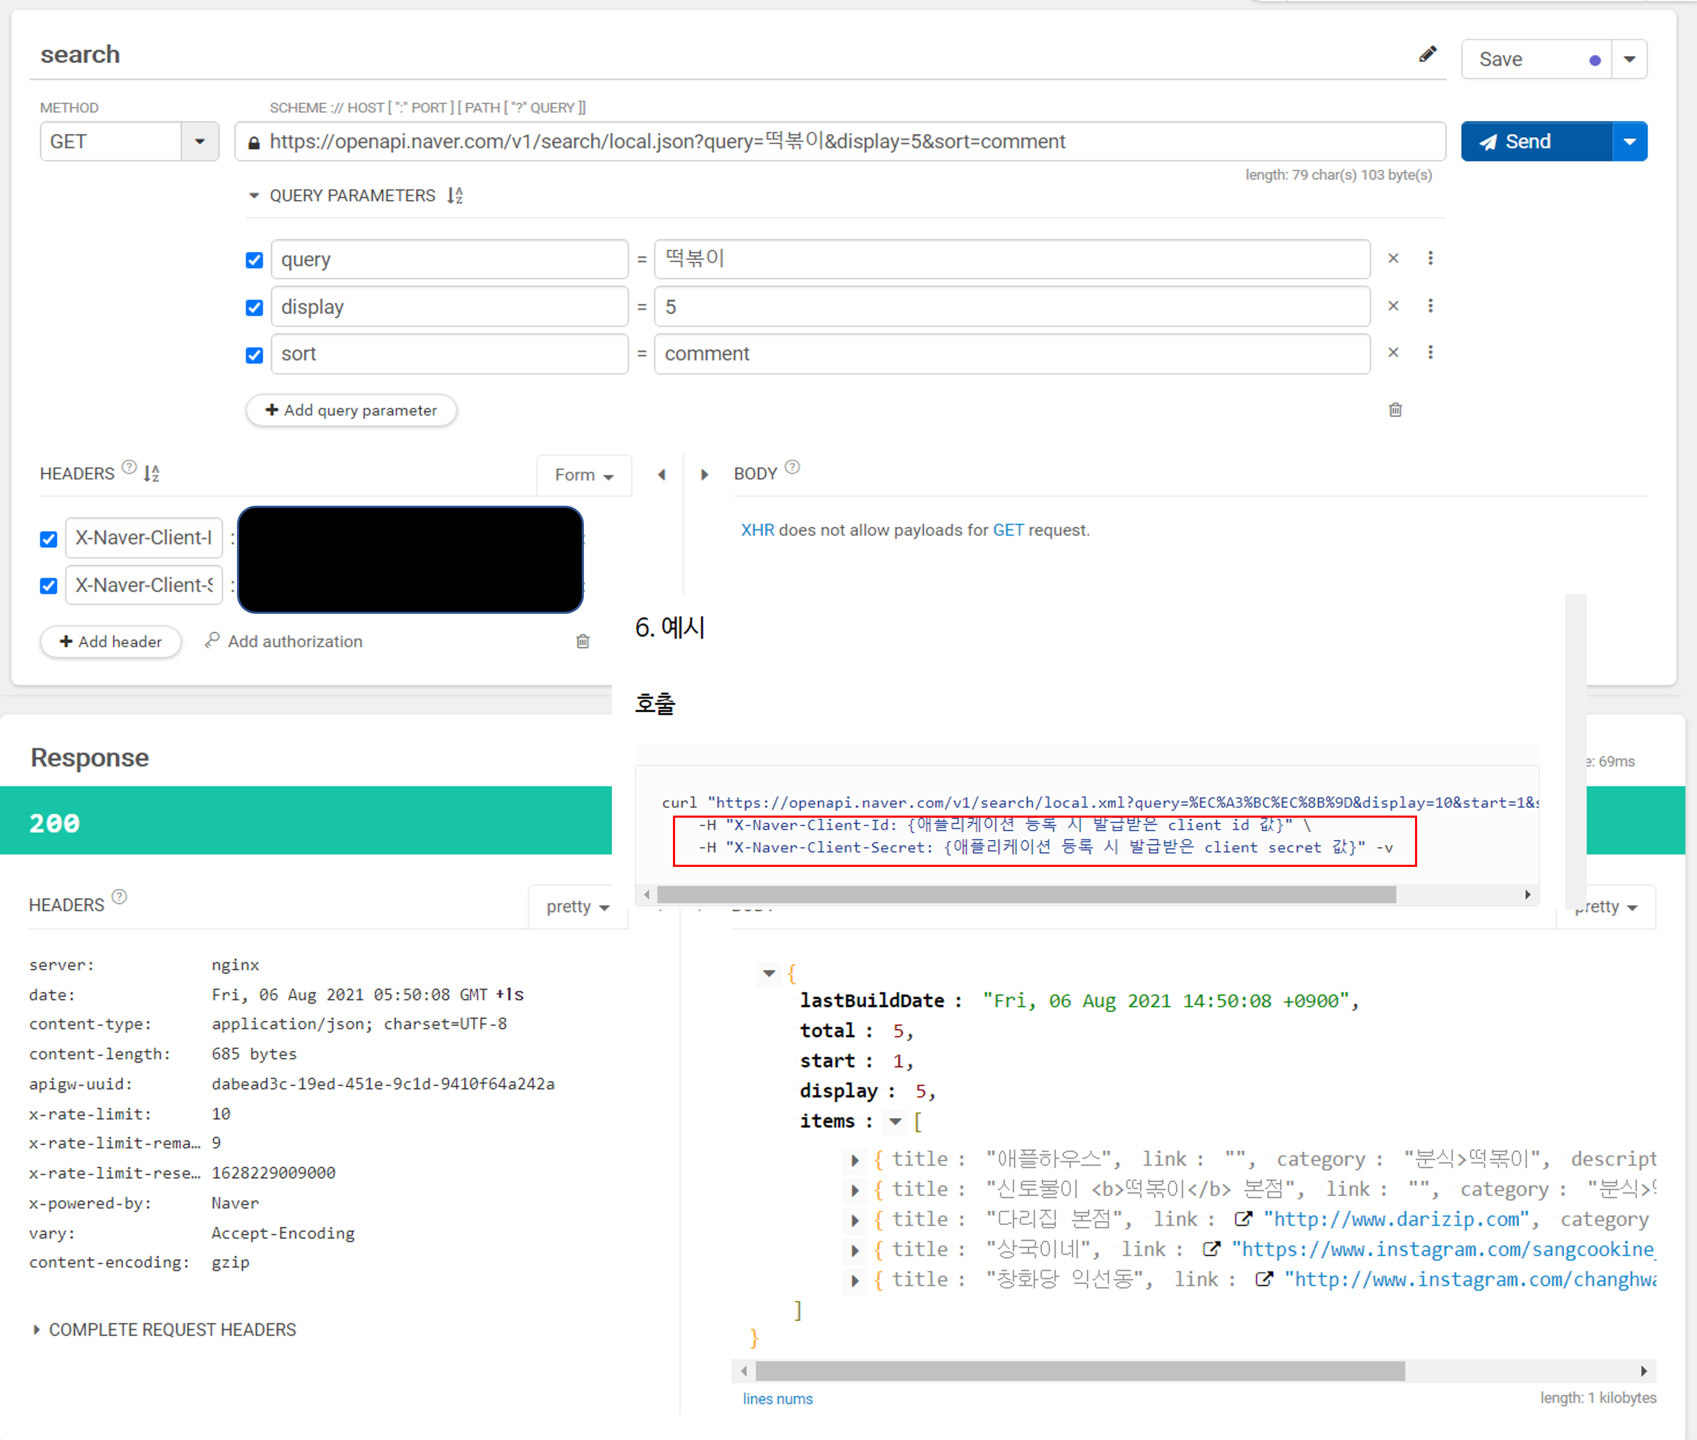The height and width of the screenshot is (1440, 1697).
Task: Expand COMPLETE REQUEST HEADERS section
Action: tap(163, 1330)
